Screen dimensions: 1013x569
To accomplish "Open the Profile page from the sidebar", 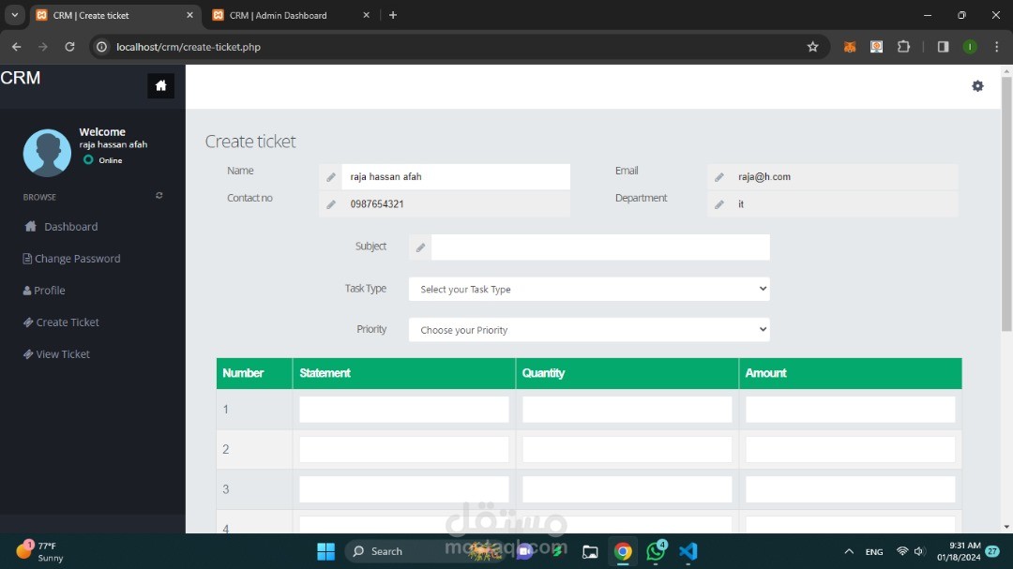I will (x=44, y=290).
